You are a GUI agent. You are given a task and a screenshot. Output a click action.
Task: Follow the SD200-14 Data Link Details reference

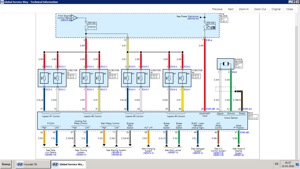pyautogui.click(x=51, y=155)
